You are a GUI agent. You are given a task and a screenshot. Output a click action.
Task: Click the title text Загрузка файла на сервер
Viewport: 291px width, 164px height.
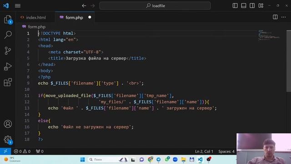point(96,58)
